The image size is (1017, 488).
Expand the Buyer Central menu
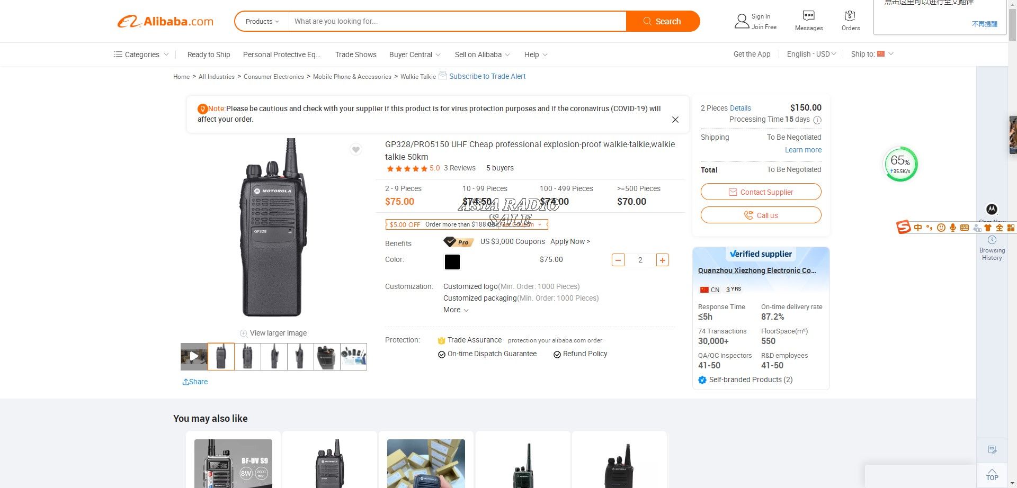coord(415,55)
